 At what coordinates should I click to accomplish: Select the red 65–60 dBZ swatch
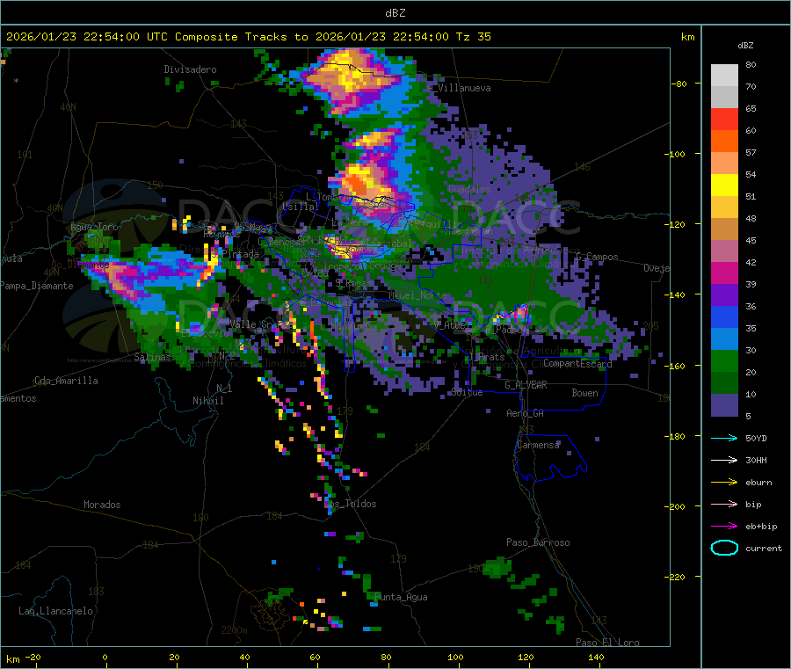tap(724, 119)
